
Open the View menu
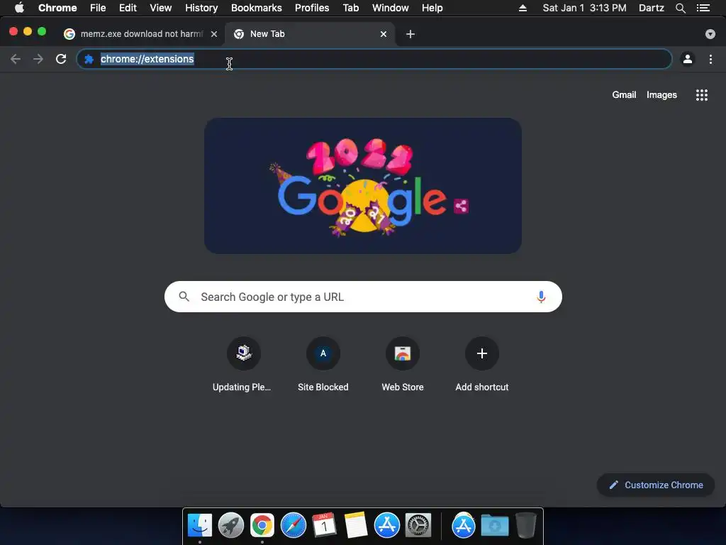(161, 8)
